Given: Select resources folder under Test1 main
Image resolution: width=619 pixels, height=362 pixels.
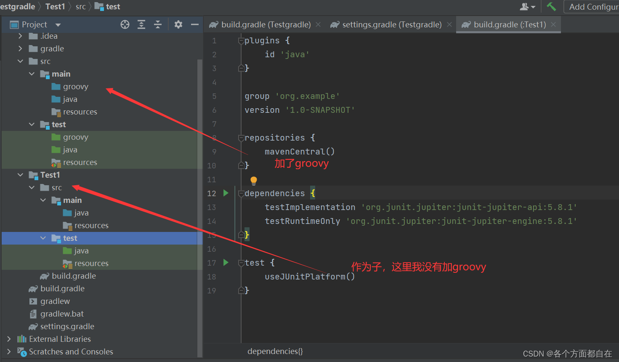Looking at the screenshot, I should 85,225.
